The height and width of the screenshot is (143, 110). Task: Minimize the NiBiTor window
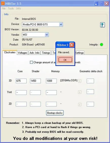click(96, 4)
